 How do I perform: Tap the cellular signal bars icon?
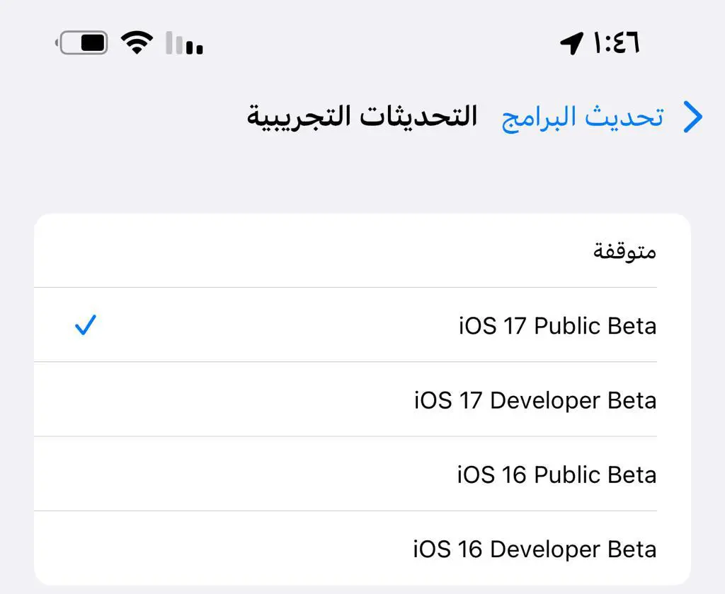[185, 43]
